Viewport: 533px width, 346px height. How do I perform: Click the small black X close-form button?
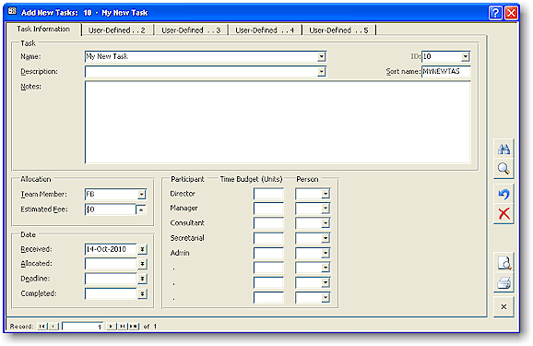tap(503, 306)
